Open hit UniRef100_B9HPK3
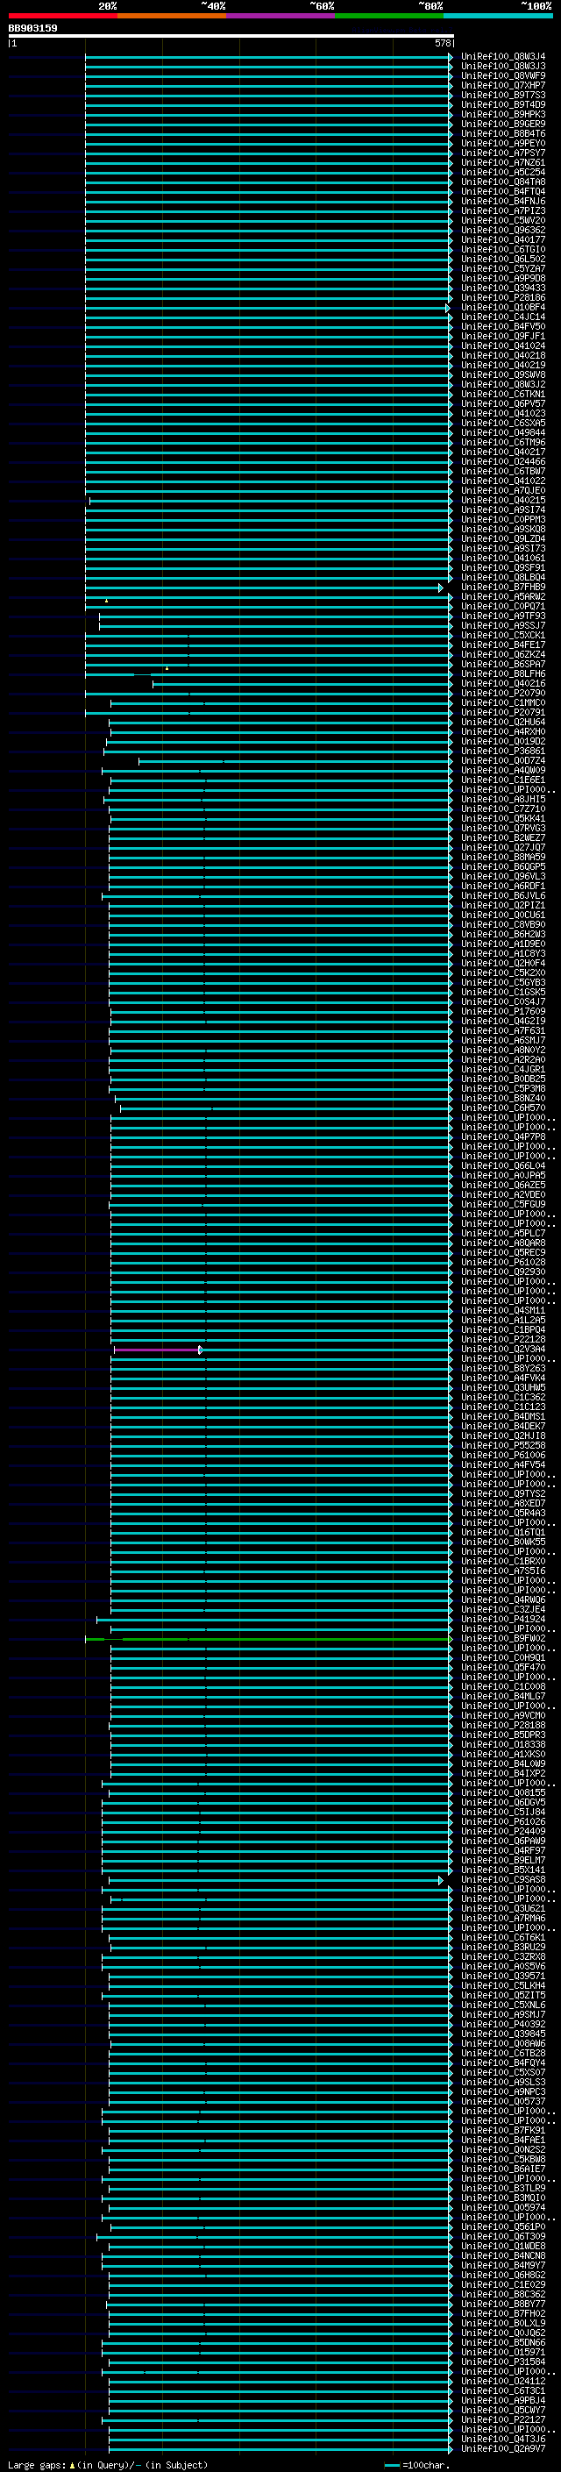Image resolution: width=561 pixels, height=2472 pixels. pyautogui.click(x=503, y=114)
